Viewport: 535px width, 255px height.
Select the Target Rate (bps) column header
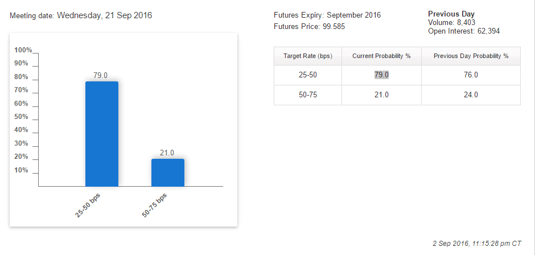point(308,56)
